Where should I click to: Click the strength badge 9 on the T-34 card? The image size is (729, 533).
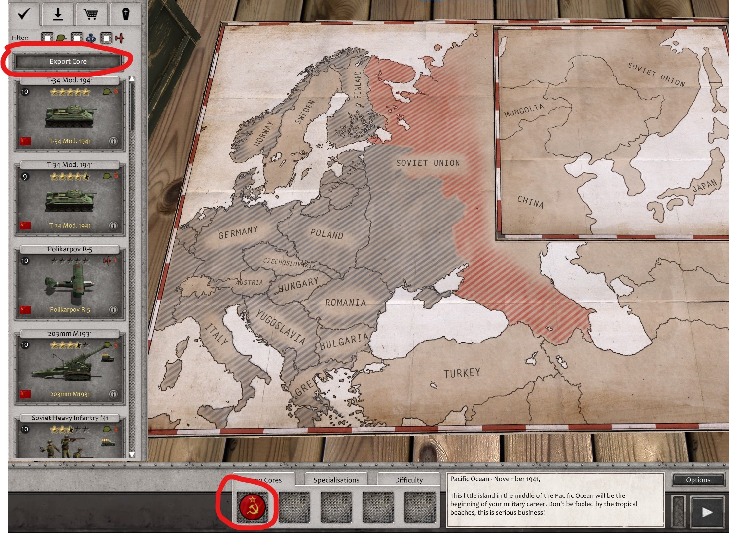pyautogui.click(x=25, y=177)
